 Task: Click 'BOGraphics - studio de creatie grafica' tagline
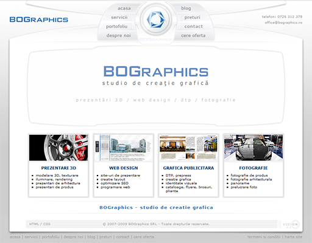point(156,208)
